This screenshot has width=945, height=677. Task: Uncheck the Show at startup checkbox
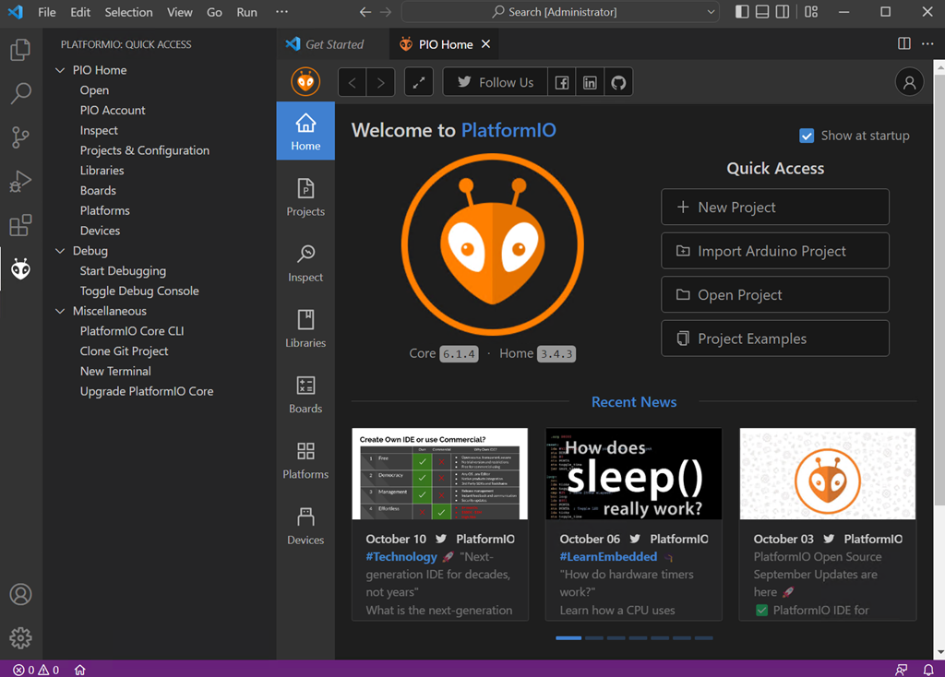click(x=807, y=136)
